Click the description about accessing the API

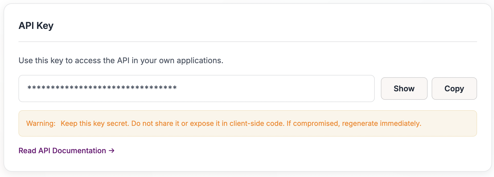[x=121, y=60]
